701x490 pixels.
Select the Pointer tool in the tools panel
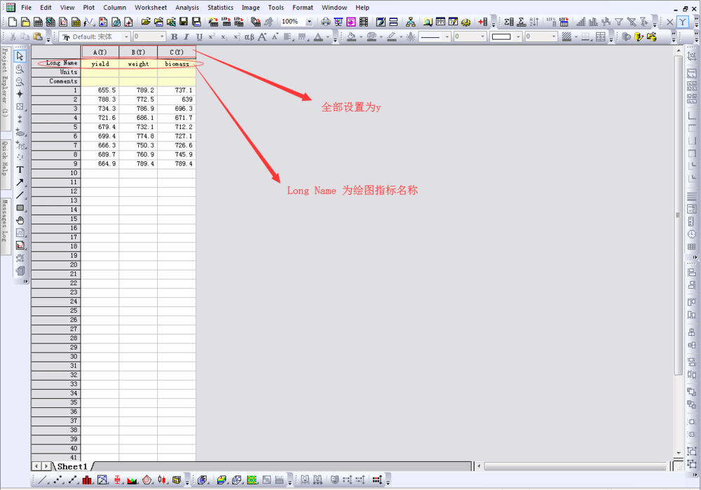point(20,56)
